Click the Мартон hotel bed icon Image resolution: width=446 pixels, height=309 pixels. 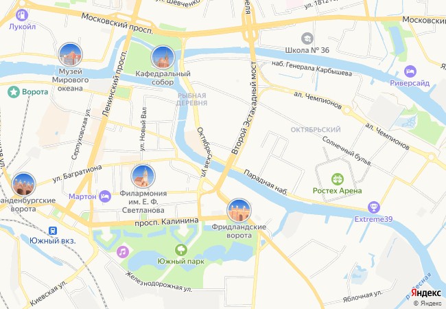pyautogui.click(x=105, y=196)
